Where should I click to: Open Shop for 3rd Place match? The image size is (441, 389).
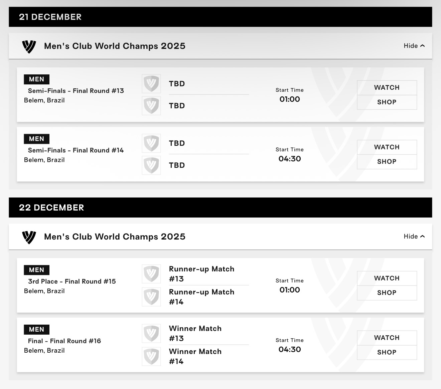[387, 293]
